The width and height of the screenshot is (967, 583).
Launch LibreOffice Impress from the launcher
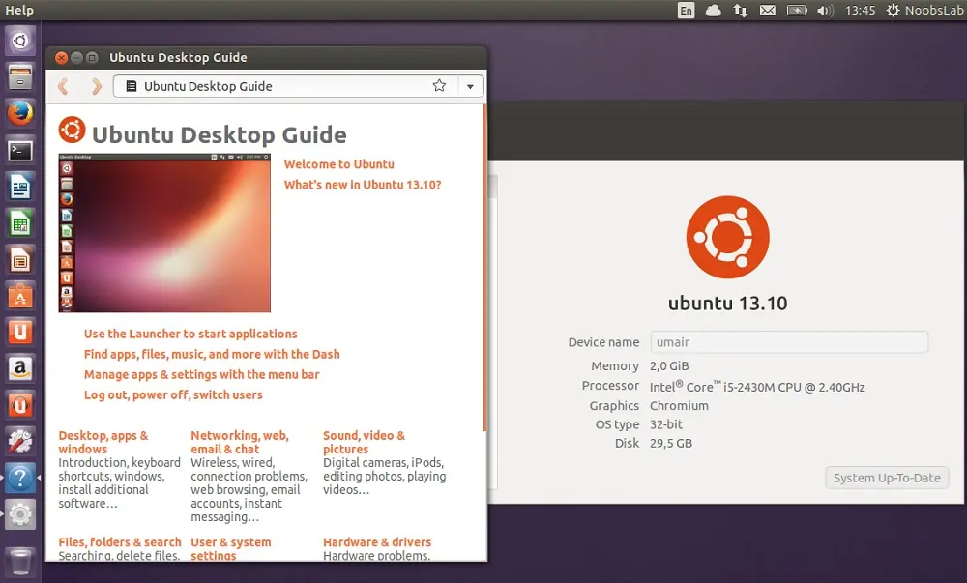tap(19, 259)
